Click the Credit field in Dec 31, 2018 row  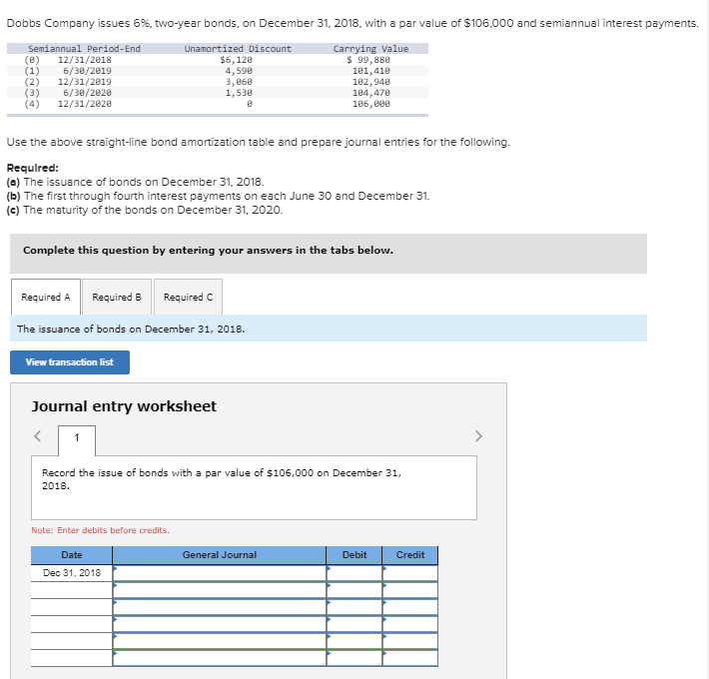click(x=410, y=573)
